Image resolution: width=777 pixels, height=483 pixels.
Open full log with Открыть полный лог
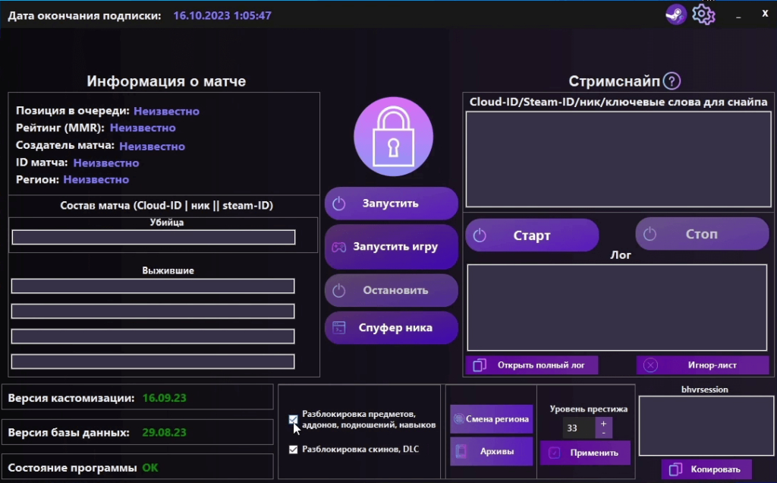(x=531, y=365)
